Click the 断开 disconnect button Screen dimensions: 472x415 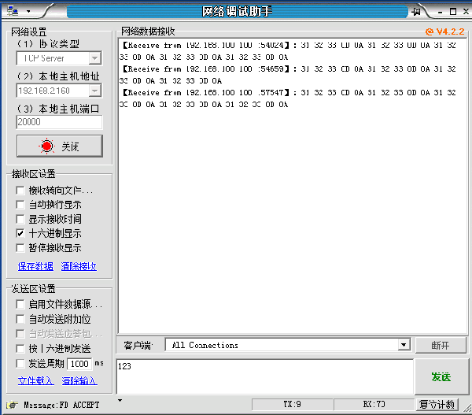click(440, 346)
